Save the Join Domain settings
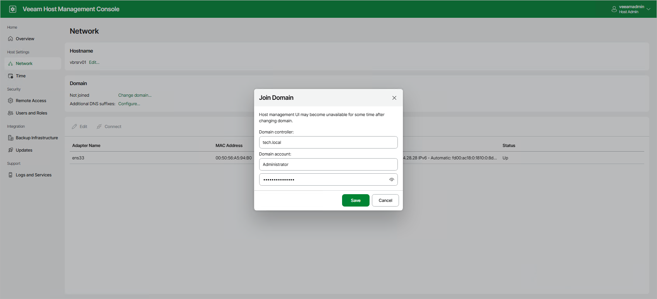Screen dimensions: 657x299 click(x=355, y=200)
